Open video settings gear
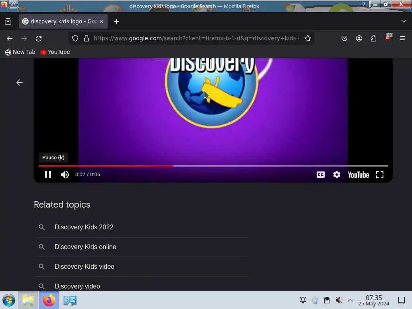412x309 pixels. pos(337,175)
